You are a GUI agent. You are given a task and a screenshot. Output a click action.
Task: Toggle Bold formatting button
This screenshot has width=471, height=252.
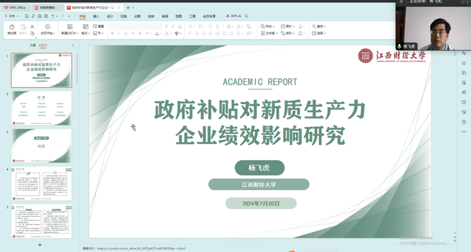[112, 34]
